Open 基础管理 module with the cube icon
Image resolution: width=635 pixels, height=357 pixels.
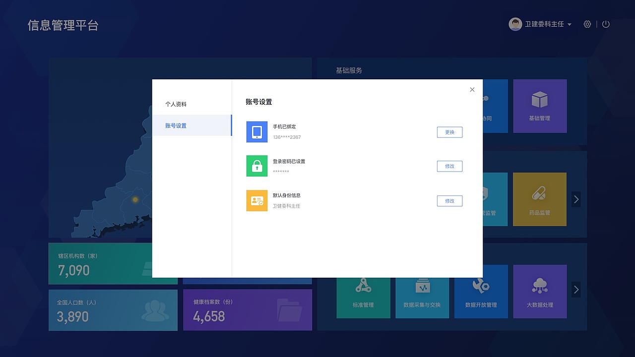click(540, 106)
